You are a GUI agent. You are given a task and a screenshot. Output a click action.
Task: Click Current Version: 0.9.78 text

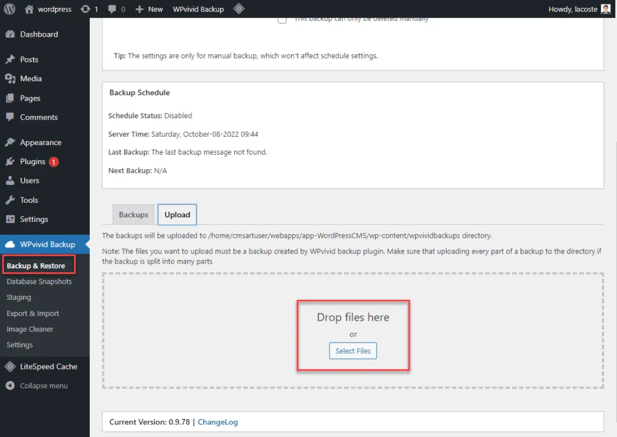(x=149, y=422)
